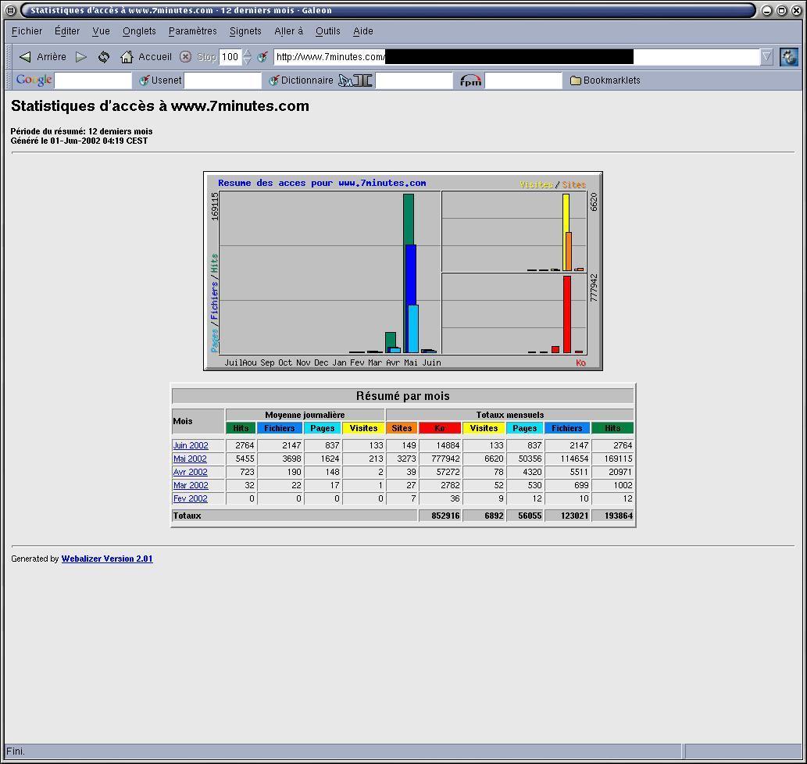Click the green Hits header under Moyenne journalière
This screenshot has width=807, height=764.
[x=241, y=428]
